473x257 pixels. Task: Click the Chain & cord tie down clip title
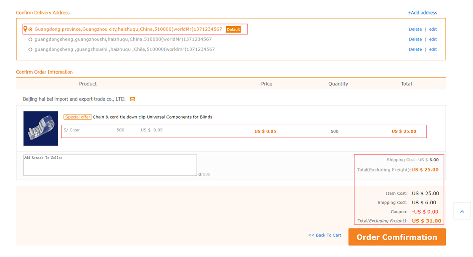[x=152, y=117]
